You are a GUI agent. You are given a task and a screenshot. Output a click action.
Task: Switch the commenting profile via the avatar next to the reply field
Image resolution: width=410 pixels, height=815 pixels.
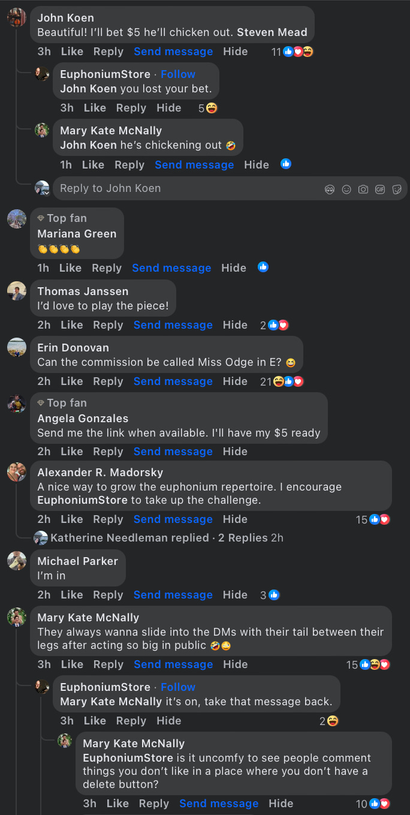tap(42, 188)
